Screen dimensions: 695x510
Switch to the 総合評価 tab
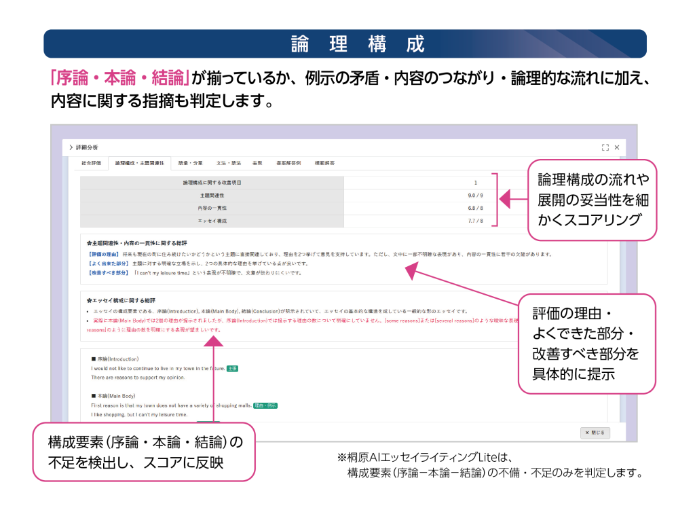point(91,164)
